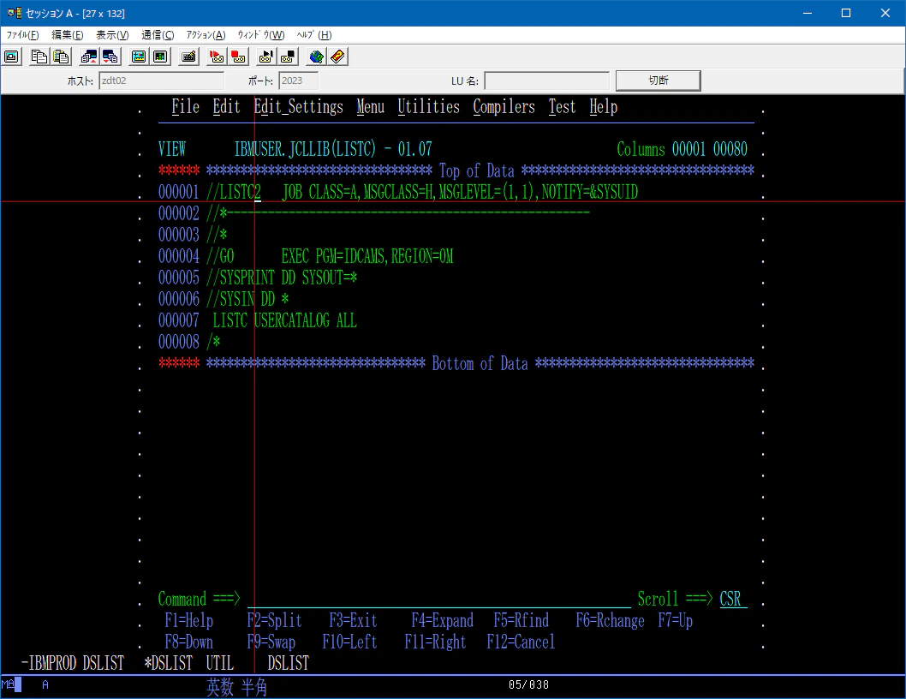Screen dimensions: 906x699
Task: Open the help index book icon
Action: tap(337, 57)
